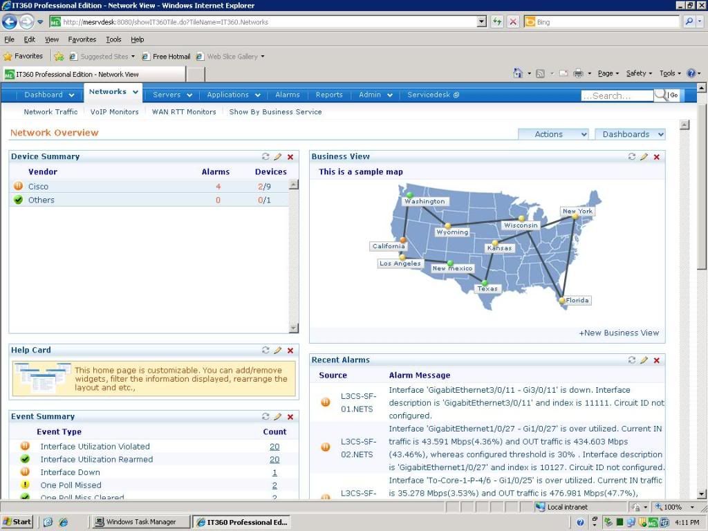Click the IE Help question mark icon
This screenshot has width=708, height=531.
point(691,73)
